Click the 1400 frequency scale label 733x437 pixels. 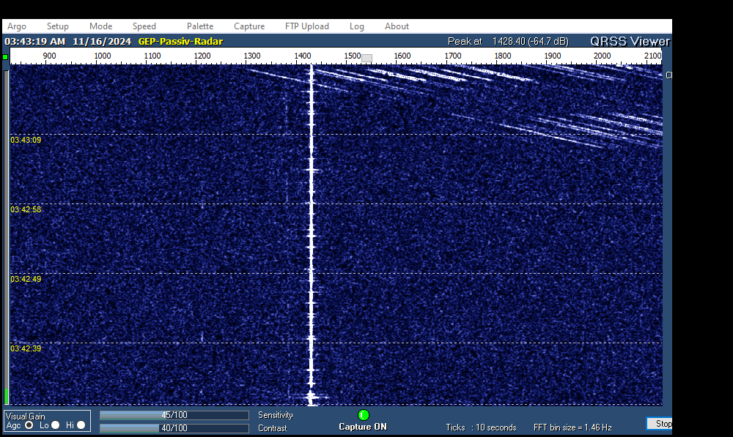pyautogui.click(x=303, y=56)
